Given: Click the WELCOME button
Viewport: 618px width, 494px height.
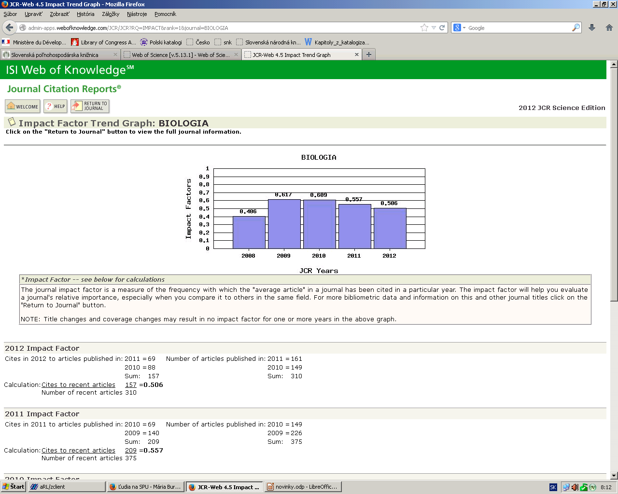Looking at the screenshot, I should coord(23,106).
